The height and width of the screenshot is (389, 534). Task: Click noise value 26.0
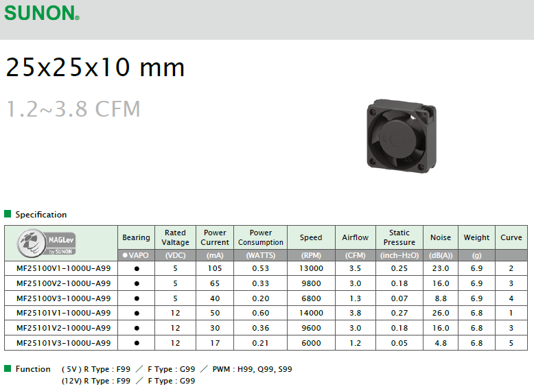tap(441, 313)
